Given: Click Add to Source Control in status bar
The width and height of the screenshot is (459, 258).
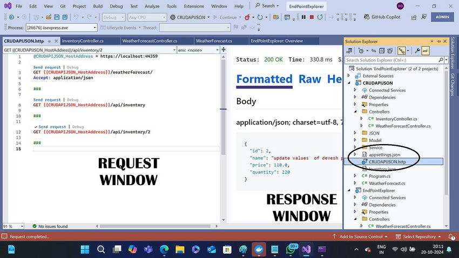Looking at the screenshot, I should (x=360, y=236).
